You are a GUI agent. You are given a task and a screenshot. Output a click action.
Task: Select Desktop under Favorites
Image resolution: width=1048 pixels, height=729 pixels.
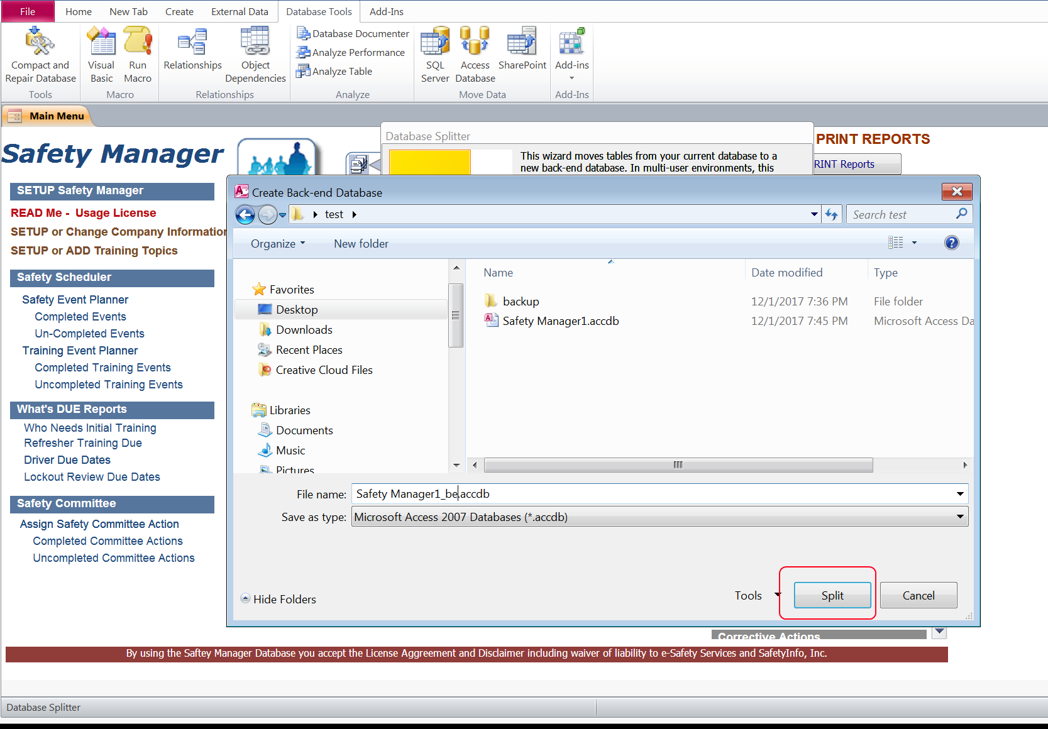(x=340, y=310)
